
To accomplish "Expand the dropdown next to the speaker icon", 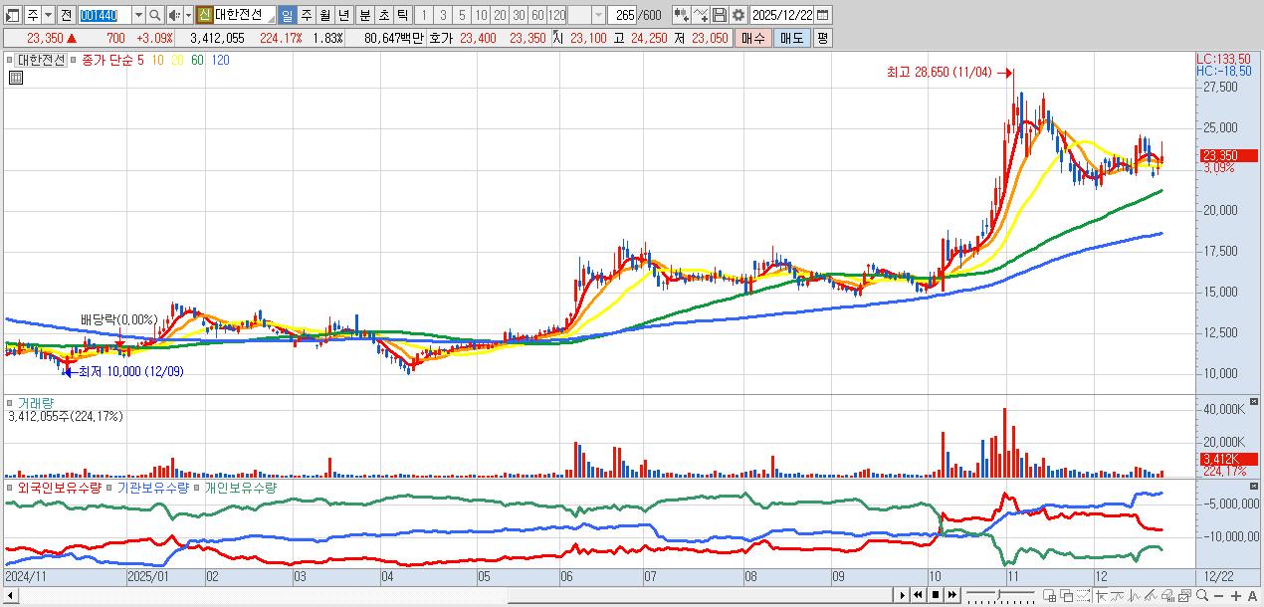I will [188, 15].
